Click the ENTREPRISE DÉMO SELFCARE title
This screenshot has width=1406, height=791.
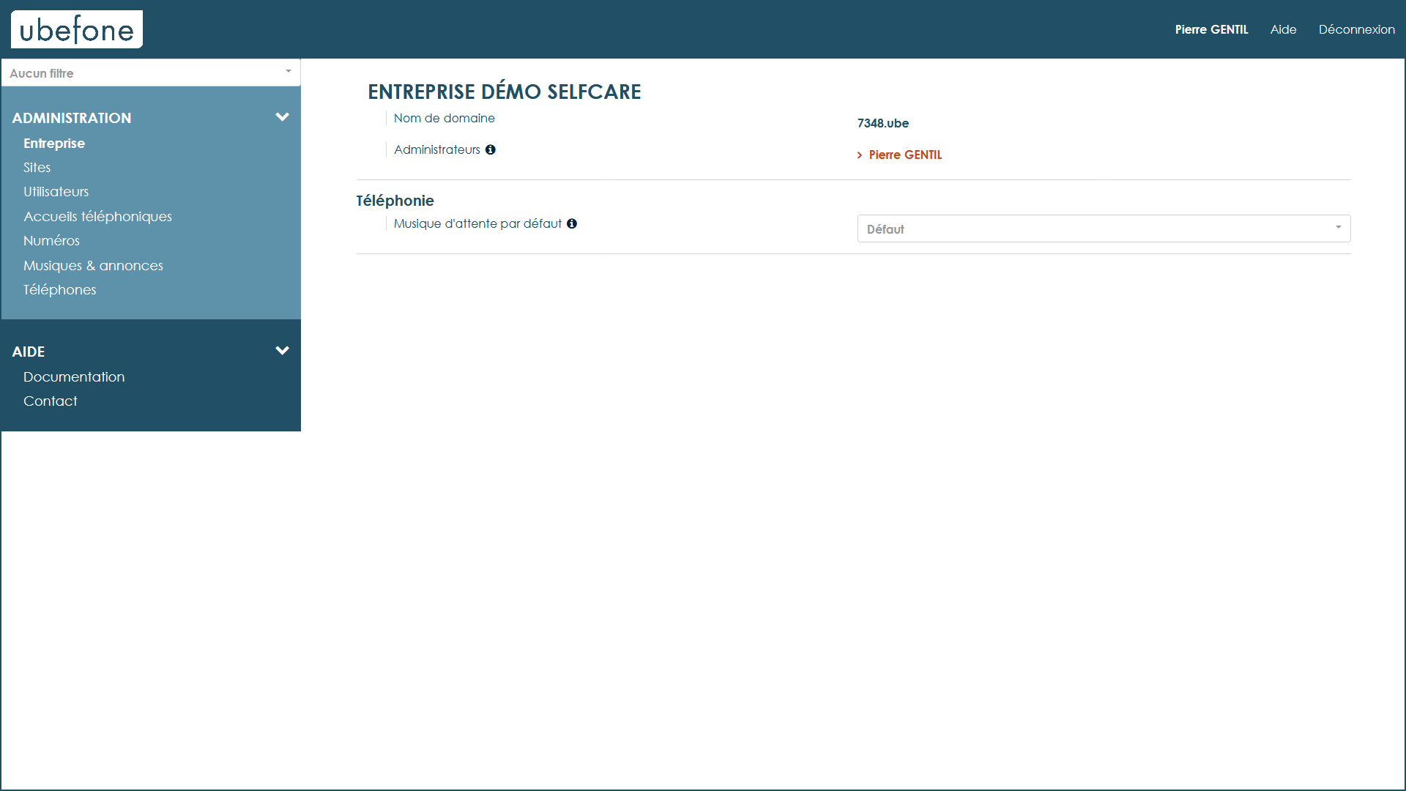505,92
